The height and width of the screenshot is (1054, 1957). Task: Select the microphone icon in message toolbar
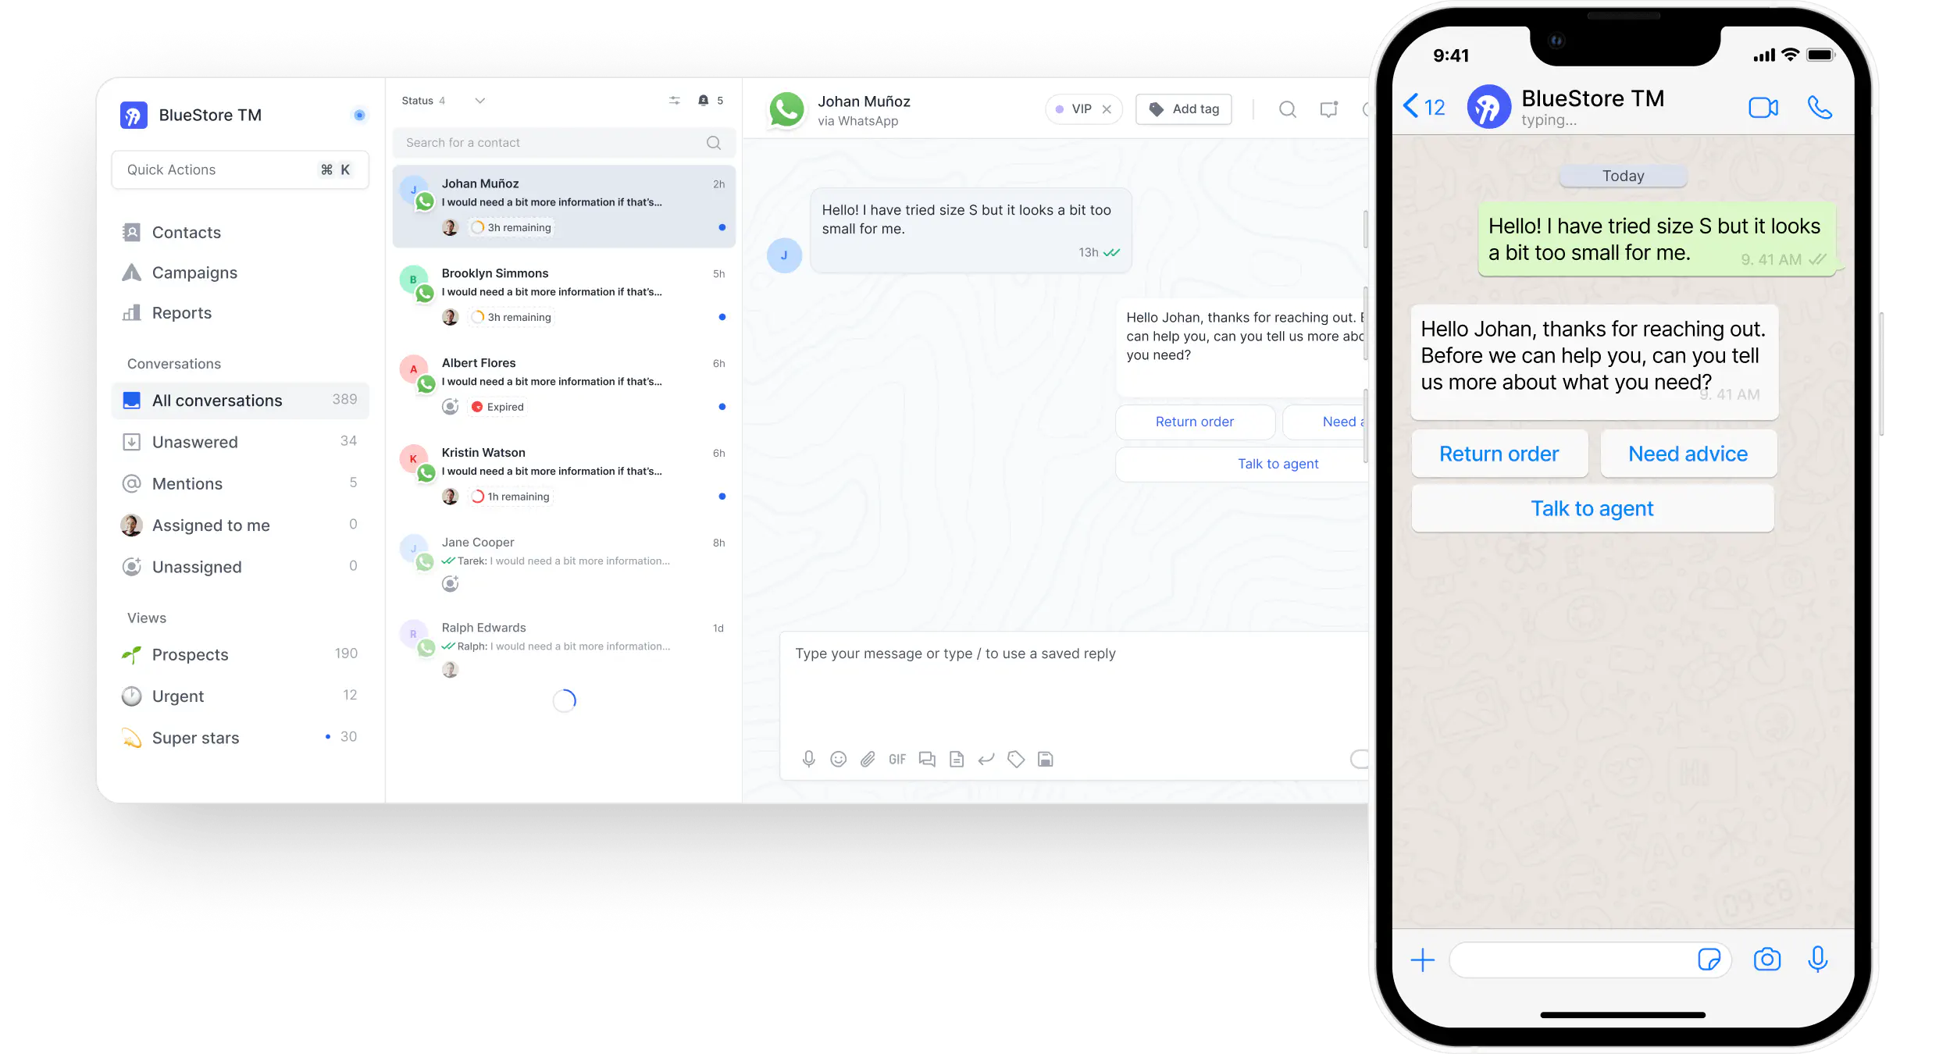pos(806,758)
